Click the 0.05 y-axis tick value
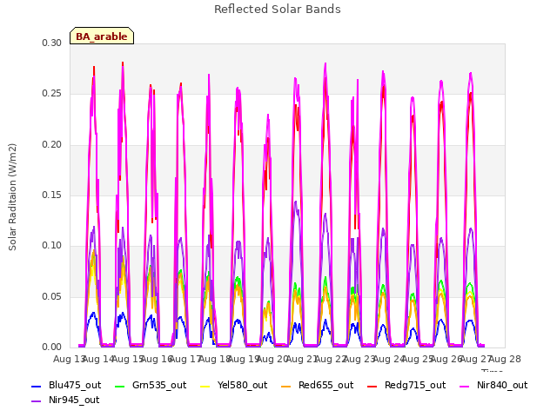The image size is (557, 417). [x=52, y=296]
